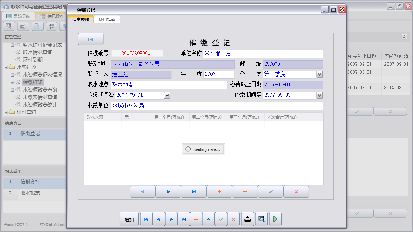Click the red plus icon under the grid
Viewport: 413px width, 232px height.
tap(219, 191)
